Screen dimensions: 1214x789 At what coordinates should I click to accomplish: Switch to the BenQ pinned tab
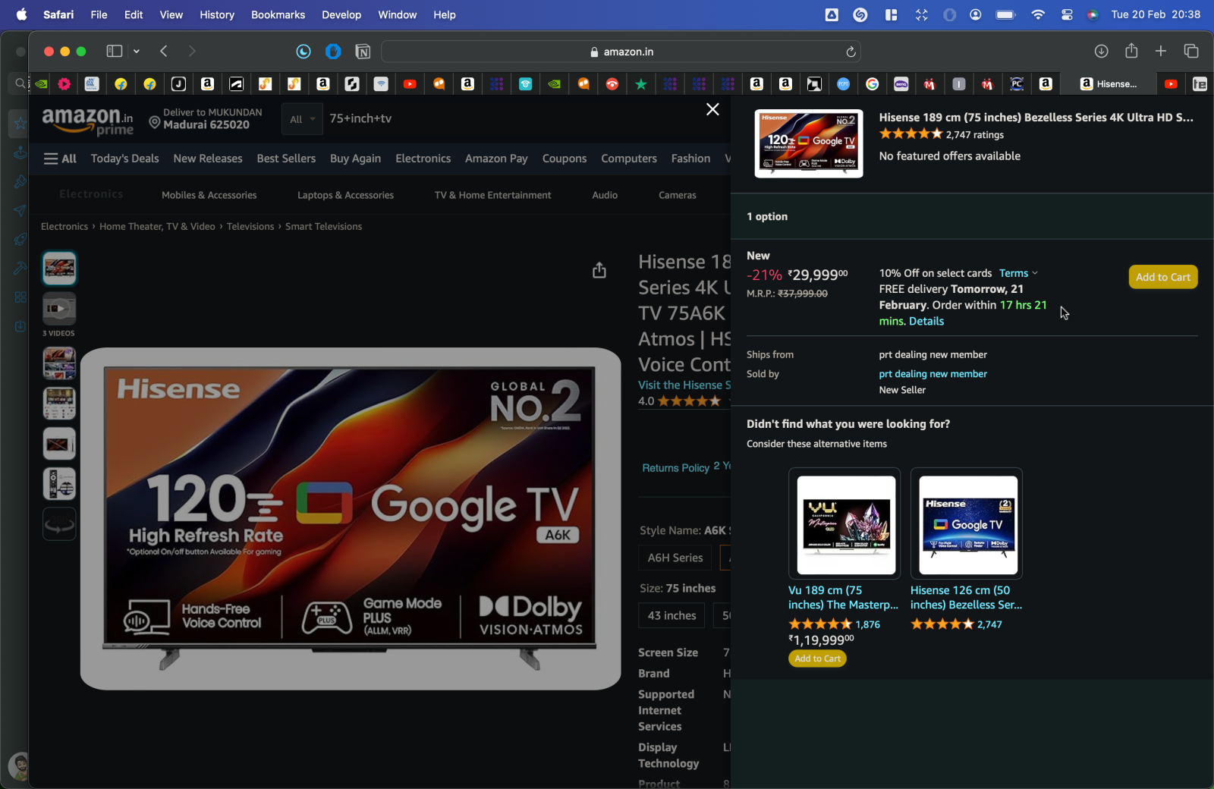tap(901, 84)
